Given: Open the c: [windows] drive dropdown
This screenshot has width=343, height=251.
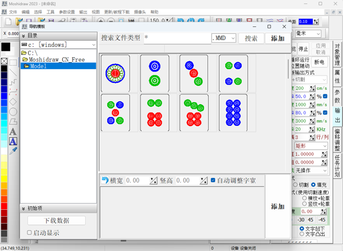Looking at the screenshot, I should (93, 45).
